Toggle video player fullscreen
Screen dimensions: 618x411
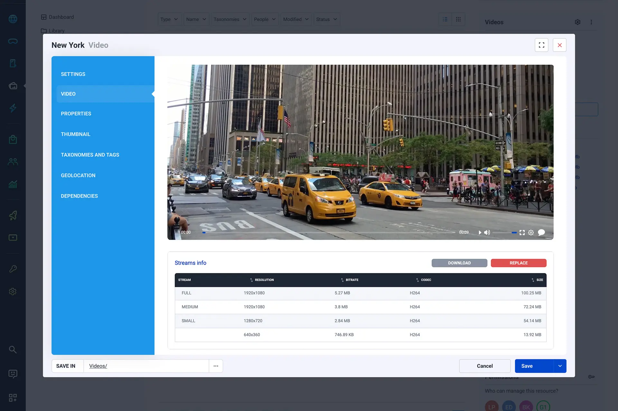pos(522,232)
